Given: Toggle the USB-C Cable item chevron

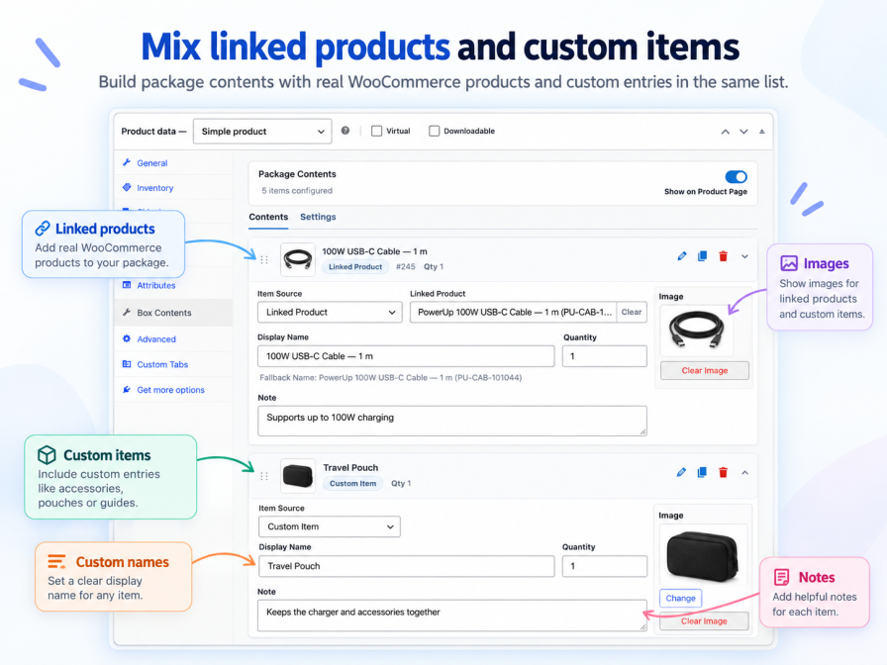Looking at the screenshot, I should (x=745, y=256).
